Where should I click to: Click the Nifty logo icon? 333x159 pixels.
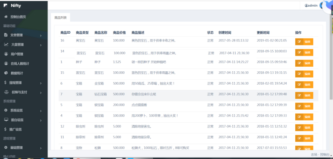point(6,6)
